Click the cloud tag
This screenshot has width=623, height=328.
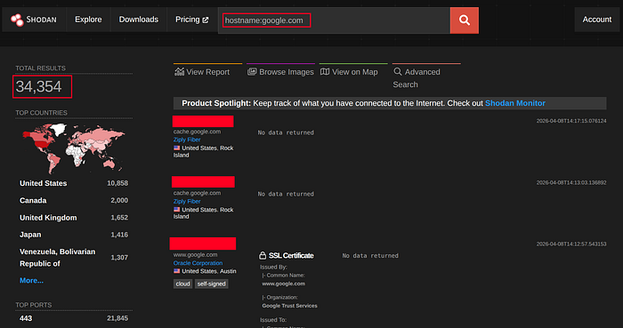182,284
